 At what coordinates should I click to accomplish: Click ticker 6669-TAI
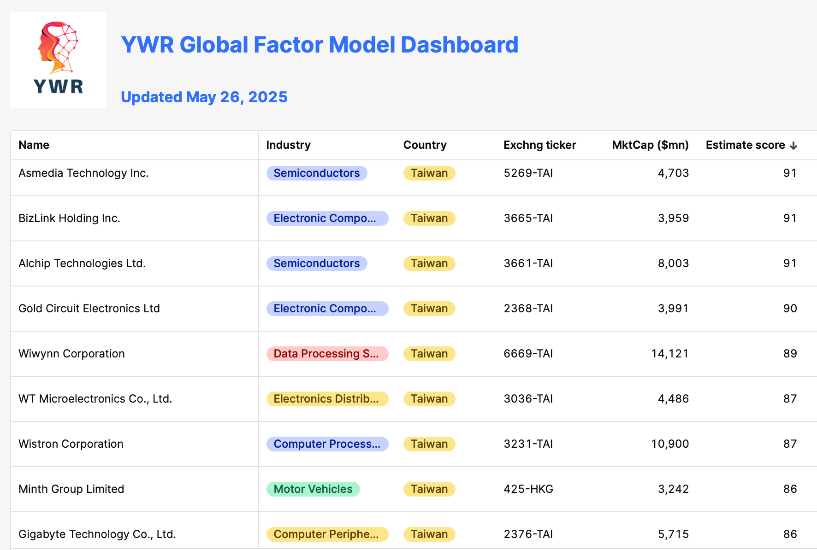(528, 354)
